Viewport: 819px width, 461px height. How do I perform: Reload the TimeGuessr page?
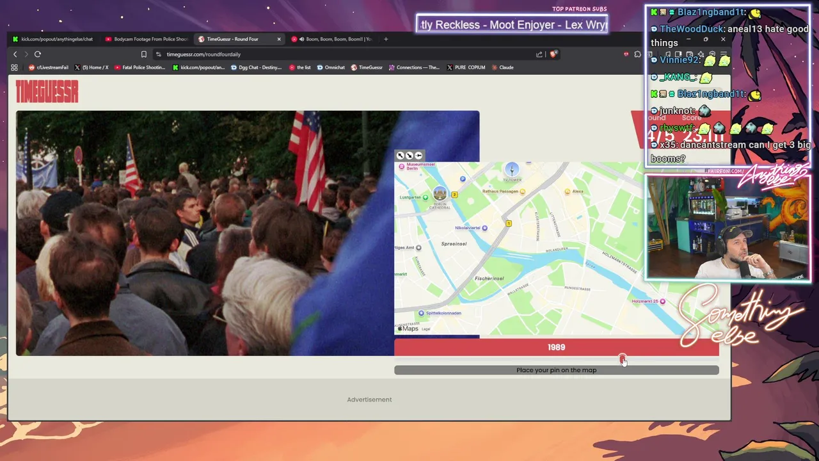point(38,54)
